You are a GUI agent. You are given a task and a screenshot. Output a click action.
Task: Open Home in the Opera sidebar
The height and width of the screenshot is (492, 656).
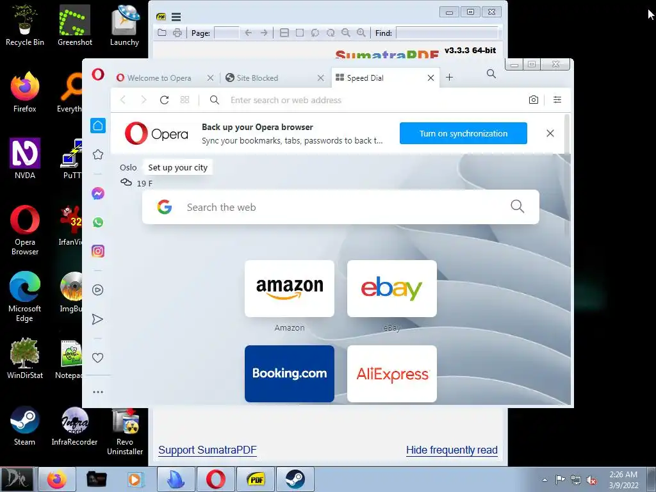98,126
